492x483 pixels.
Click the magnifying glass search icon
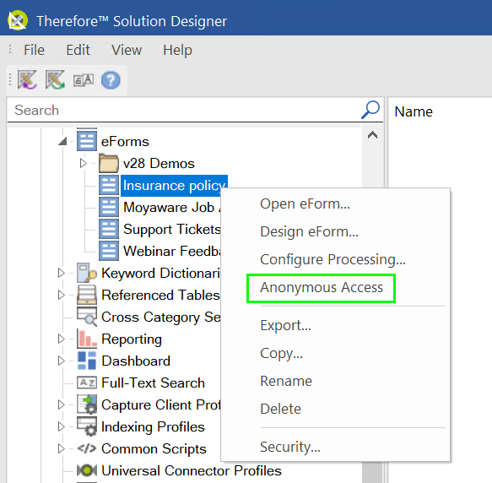(x=370, y=110)
